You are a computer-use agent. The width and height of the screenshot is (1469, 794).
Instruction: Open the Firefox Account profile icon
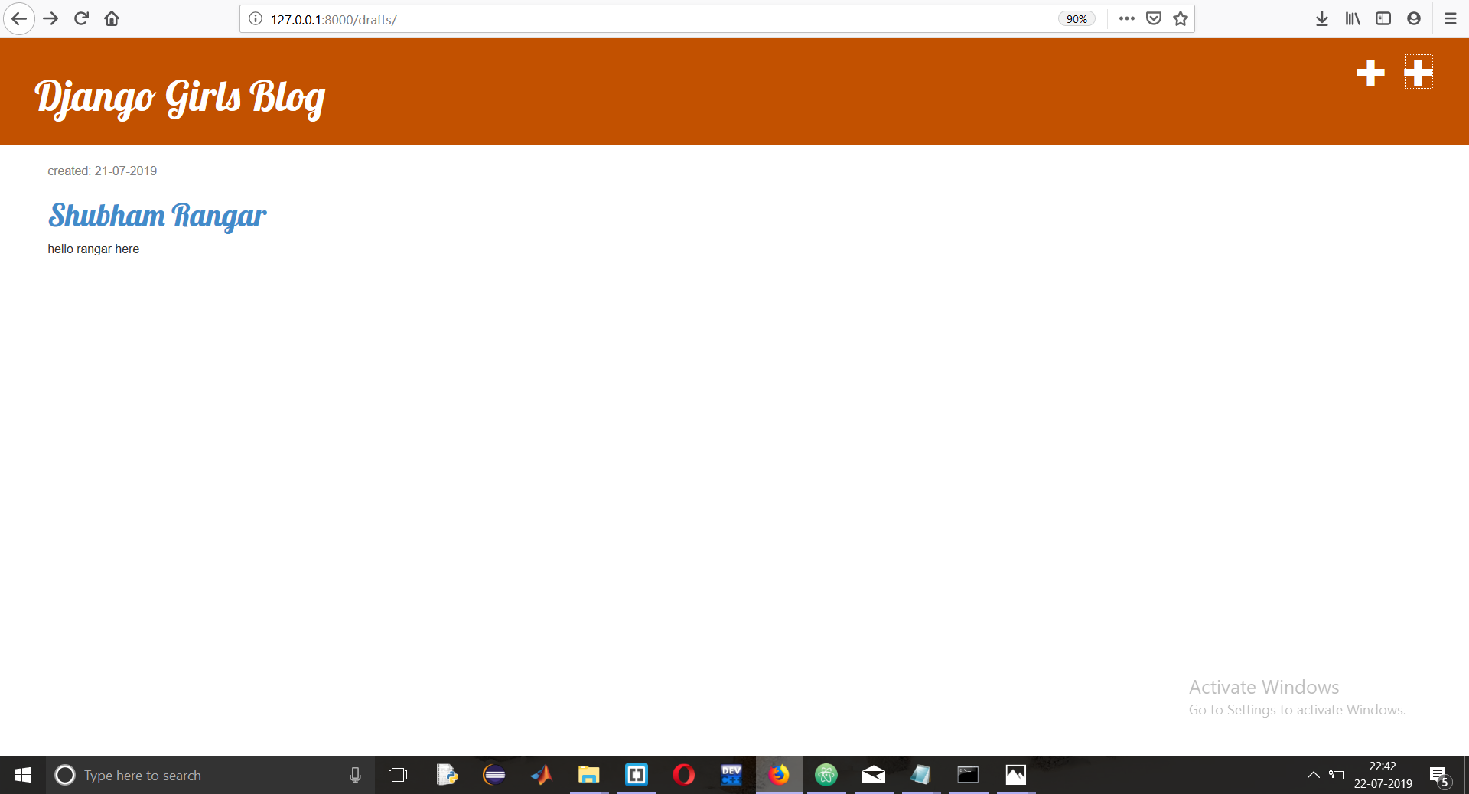pos(1413,18)
